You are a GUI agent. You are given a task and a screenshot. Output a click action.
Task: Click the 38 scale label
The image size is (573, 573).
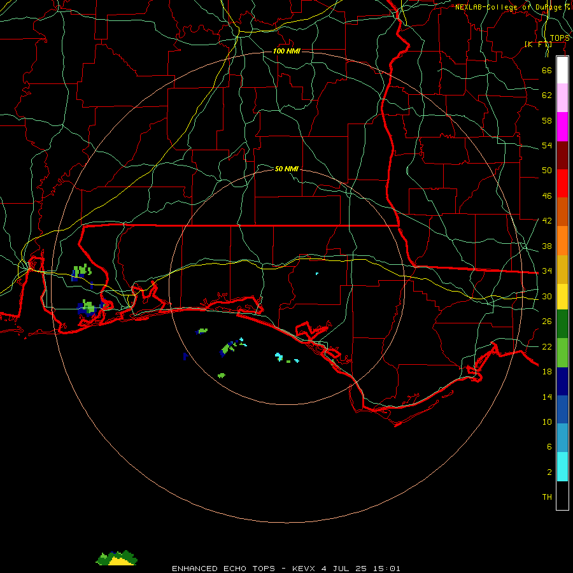pos(547,246)
